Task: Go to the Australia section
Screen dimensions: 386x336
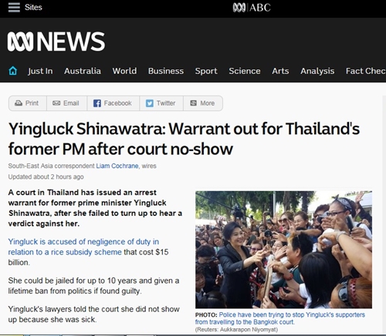Action: click(83, 71)
